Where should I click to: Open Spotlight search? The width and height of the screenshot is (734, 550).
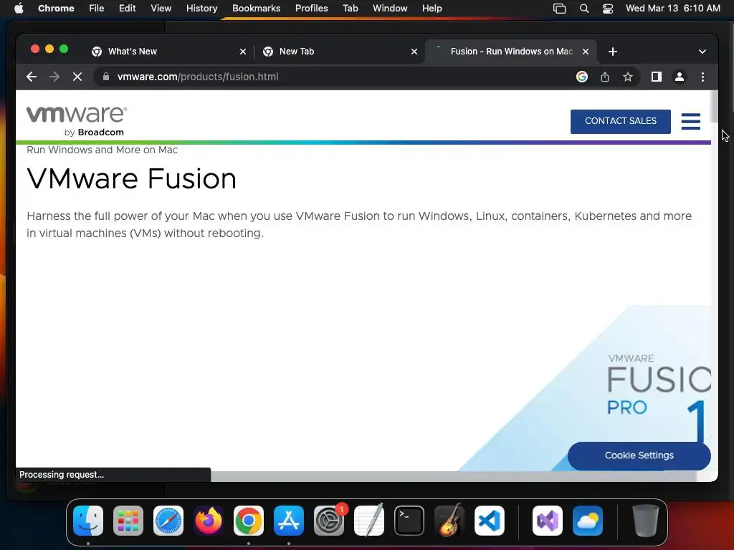click(x=583, y=8)
